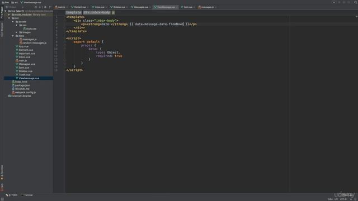
Task: Click the file icon beside package.json
Action: click(x=13, y=85)
